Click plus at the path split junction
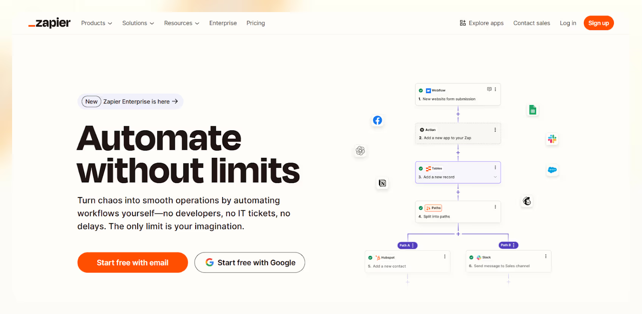Viewport: 642px width, 314px height. coord(458,234)
